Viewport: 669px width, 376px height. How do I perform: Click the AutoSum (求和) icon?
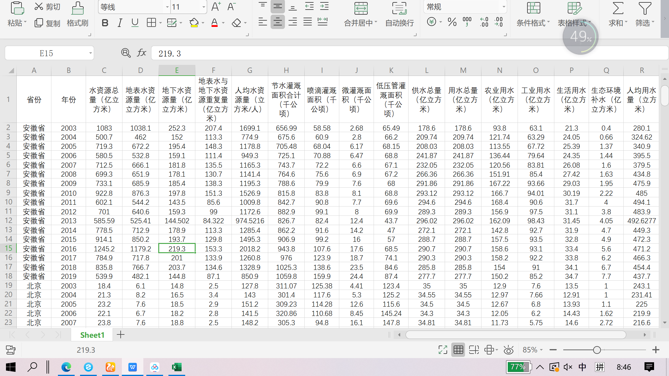(x=618, y=8)
